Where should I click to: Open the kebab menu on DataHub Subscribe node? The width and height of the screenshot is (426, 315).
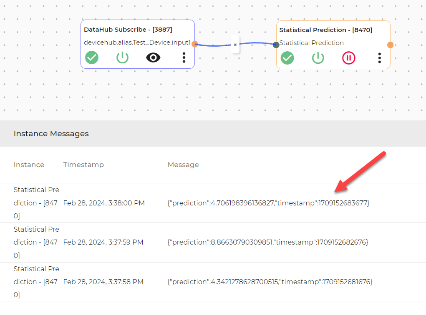[184, 57]
